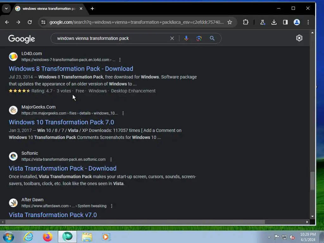Reload the current page
324x243 pixels.
(30, 22)
